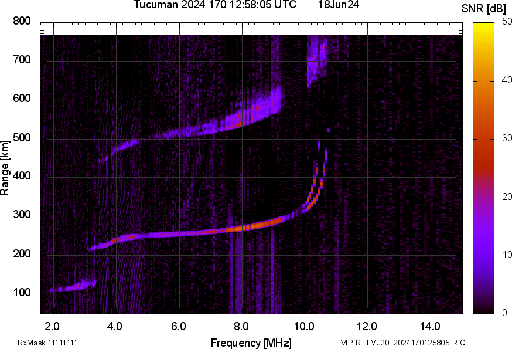The image size is (512, 349).
Task: Click the "Frequency [MHz]" axis label
Action: (251, 343)
